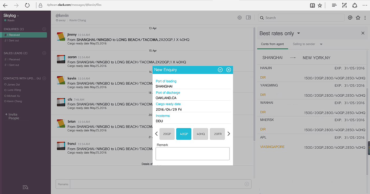Viewport: 370px width, 194px height.
Task: Select the HANJIN rate row
Action: coord(312,73)
